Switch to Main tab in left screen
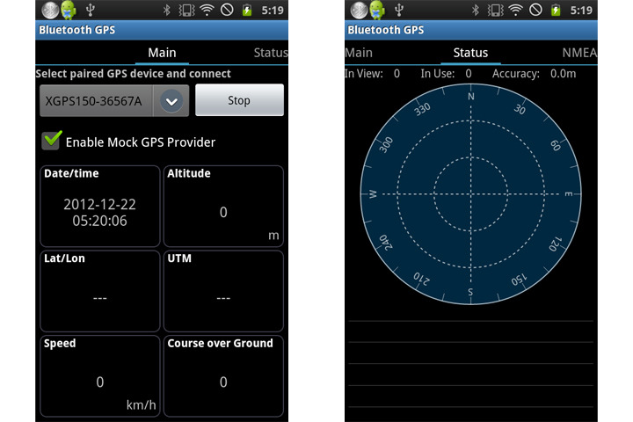 coord(162,53)
